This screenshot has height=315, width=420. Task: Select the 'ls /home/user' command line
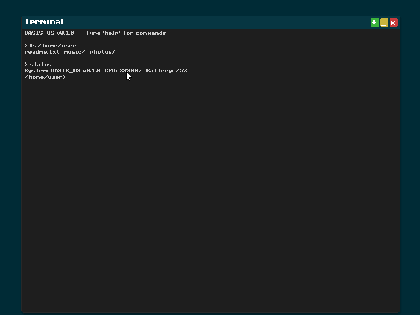point(52,45)
